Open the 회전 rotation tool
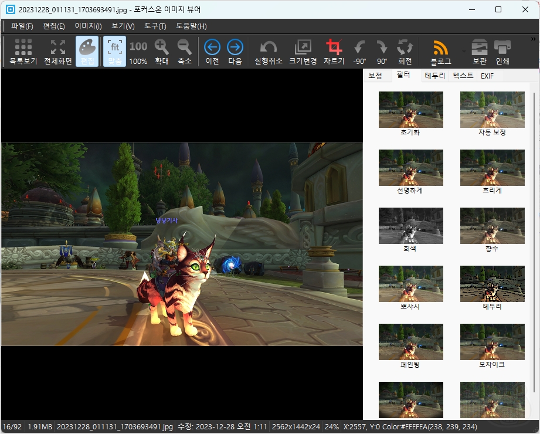Image resolution: width=540 pixels, height=434 pixels. point(405,52)
